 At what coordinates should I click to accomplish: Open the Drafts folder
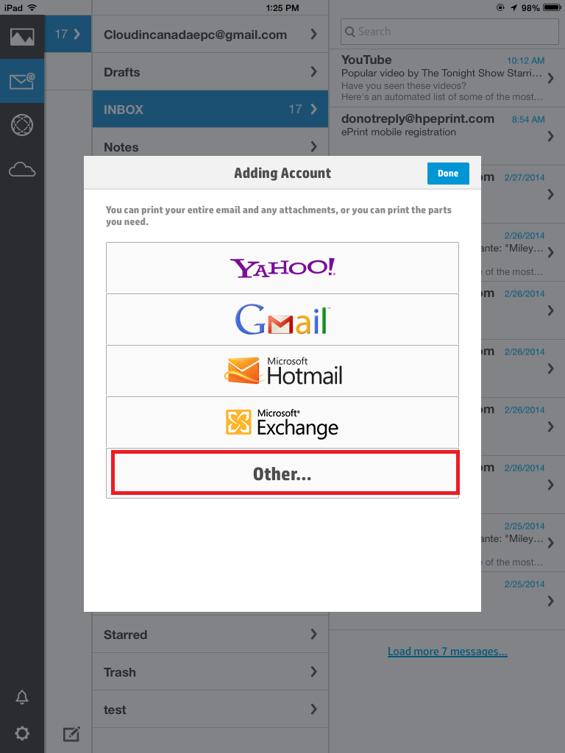(x=210, y=72)
